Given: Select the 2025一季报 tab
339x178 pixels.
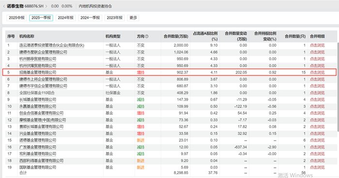Looking at the screenshot, I should pos(41,18).
